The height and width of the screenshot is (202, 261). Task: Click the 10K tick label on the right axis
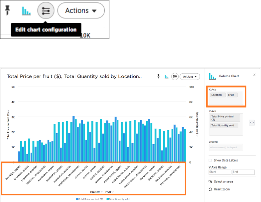point(192,87)
